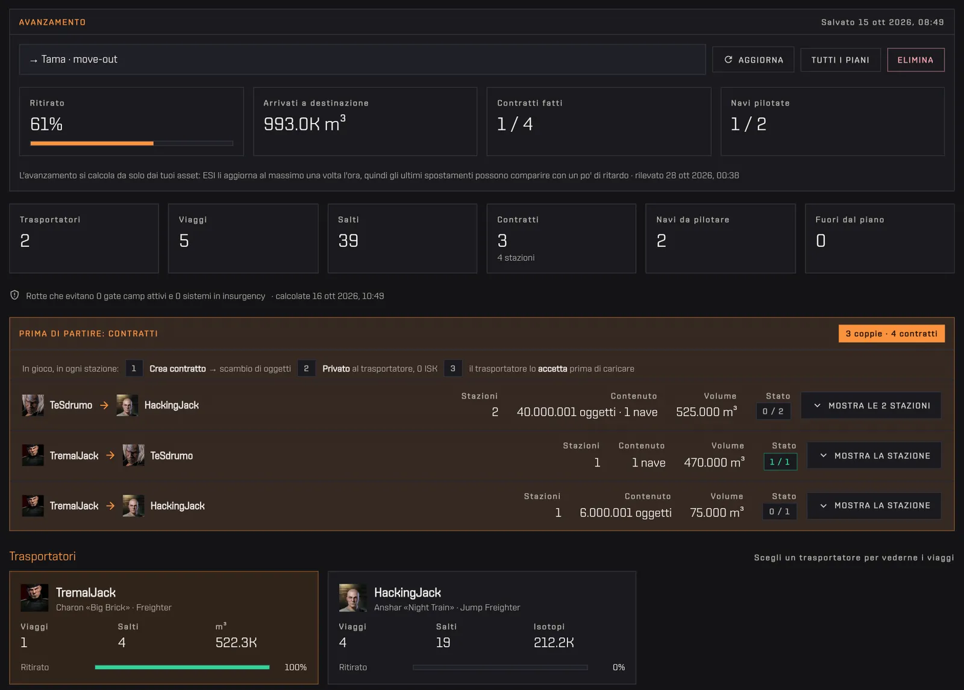Screen dimensions: 964x690
Task: Expand Mostra le 2 stazioni for TeSdrumo
Action: point(871,406)
